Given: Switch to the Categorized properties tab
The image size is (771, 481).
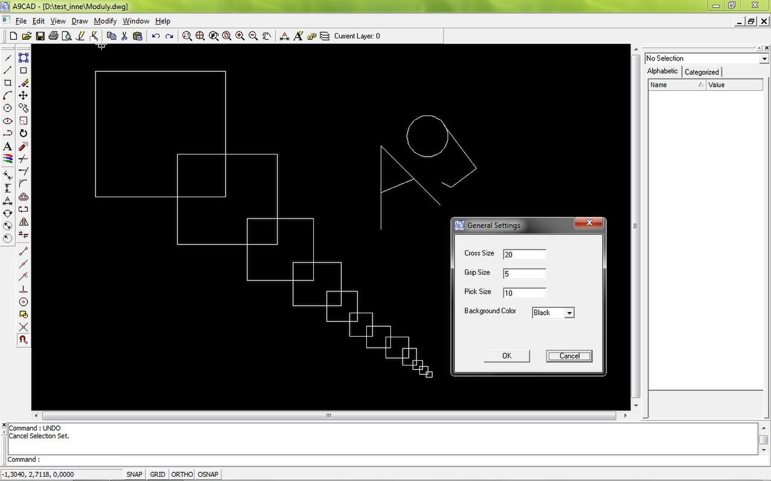Looking at the screenshot, I should tap(702, 72).
